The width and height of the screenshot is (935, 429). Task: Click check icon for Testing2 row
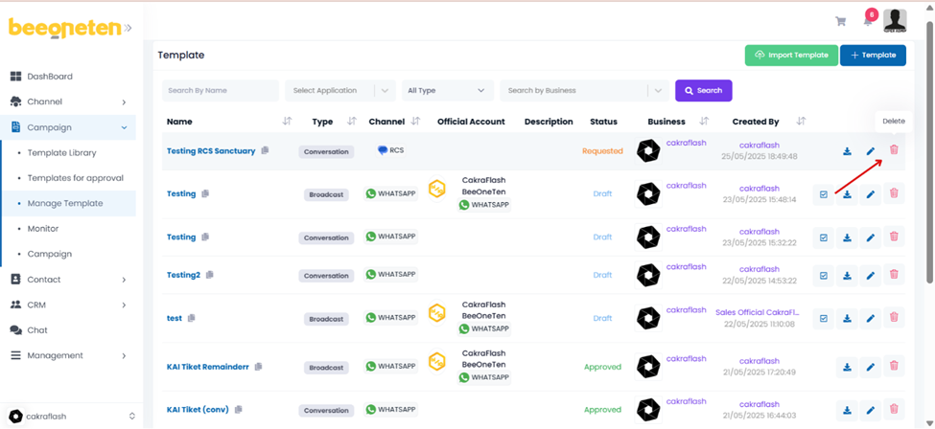(824, 276)
